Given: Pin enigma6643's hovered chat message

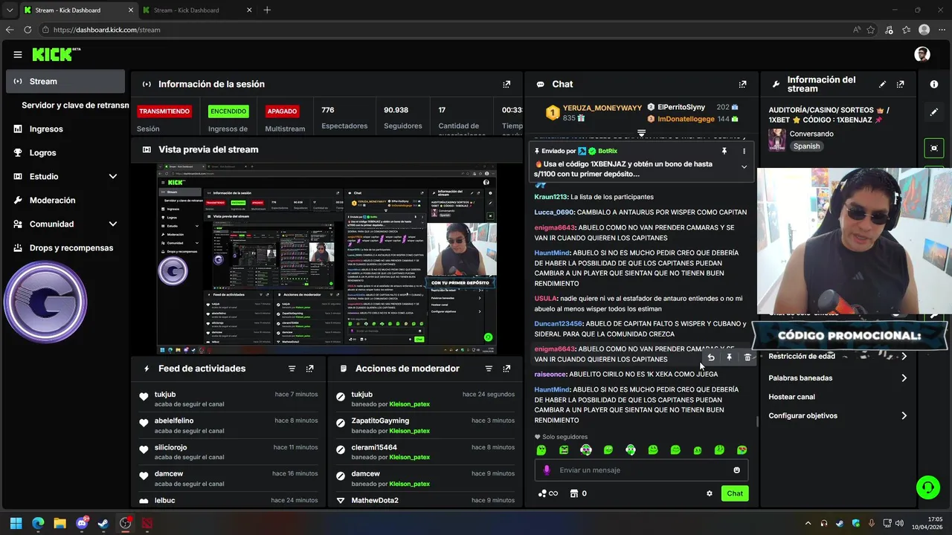Looking at the screenshot, I should [730, 357].
